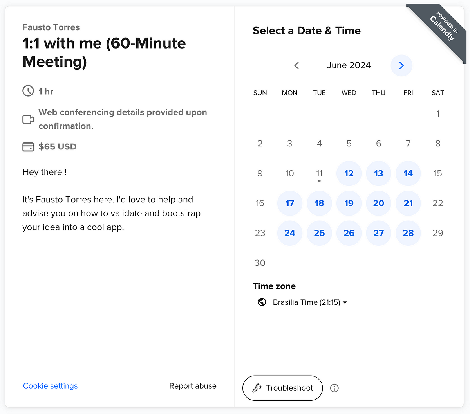470x414 pixels.
Task: Click Report abuse link
Action: coord(193,386)
